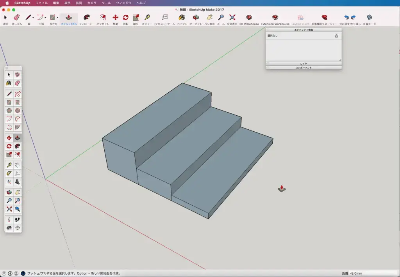Click the sign-in person icon in the status bar

tap(16, 273)
